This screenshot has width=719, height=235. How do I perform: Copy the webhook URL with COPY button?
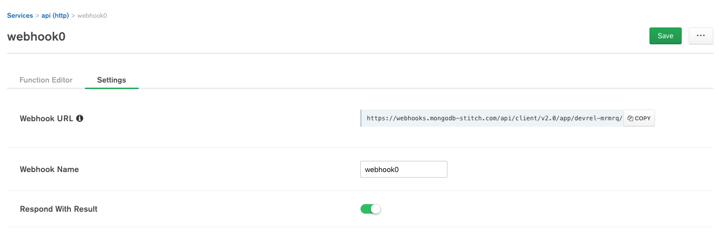pyautogui.click(x=639, y=118)
